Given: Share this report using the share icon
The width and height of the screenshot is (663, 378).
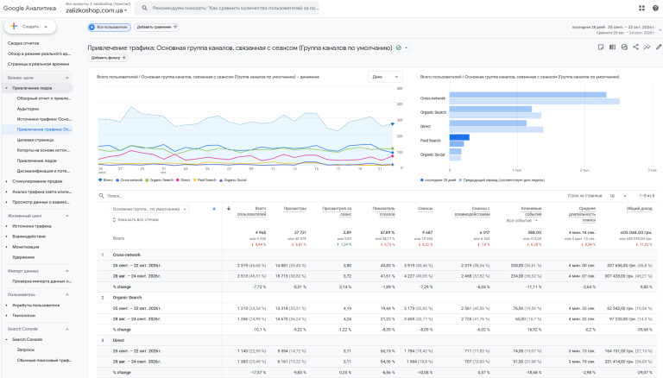Looking at the screenshot, I should pos(635,47).
